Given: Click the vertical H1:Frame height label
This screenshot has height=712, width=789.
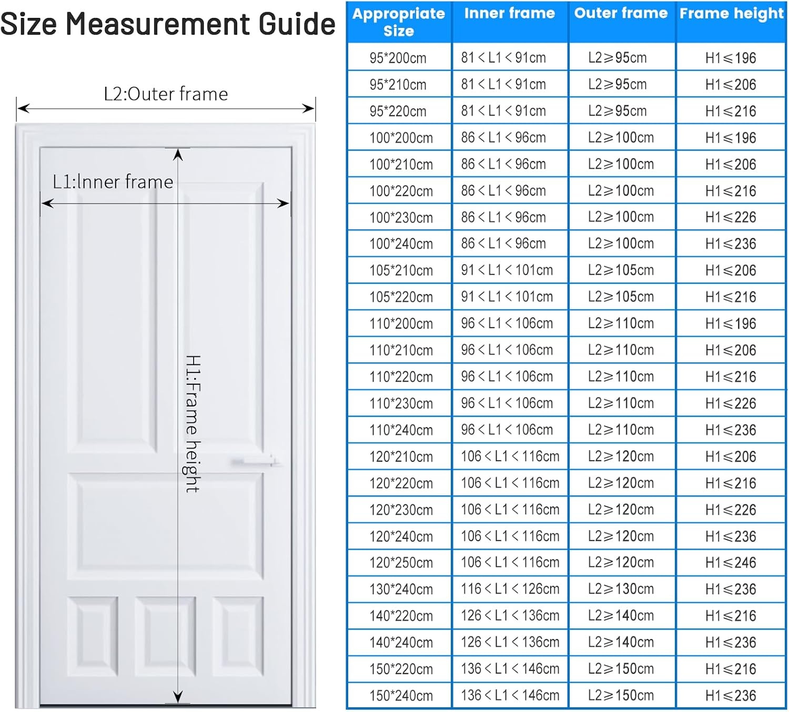Looking at the screenshot, I should (x=193, y=423).
